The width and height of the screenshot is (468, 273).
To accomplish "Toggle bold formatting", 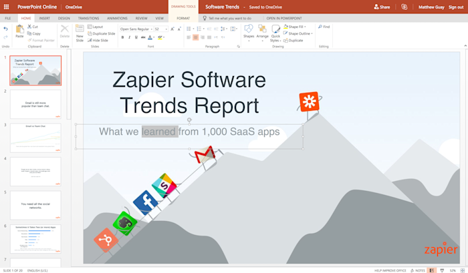I will (x=122, y=37).
